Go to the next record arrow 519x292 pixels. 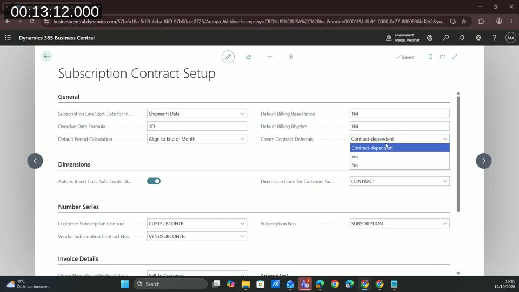[x=483, y=161]
